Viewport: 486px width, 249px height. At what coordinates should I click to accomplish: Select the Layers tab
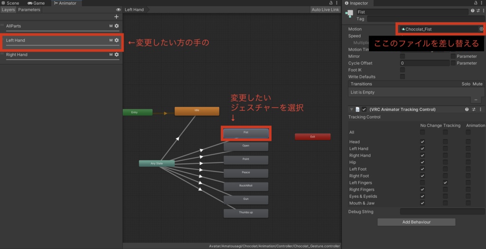click(8, 9)
